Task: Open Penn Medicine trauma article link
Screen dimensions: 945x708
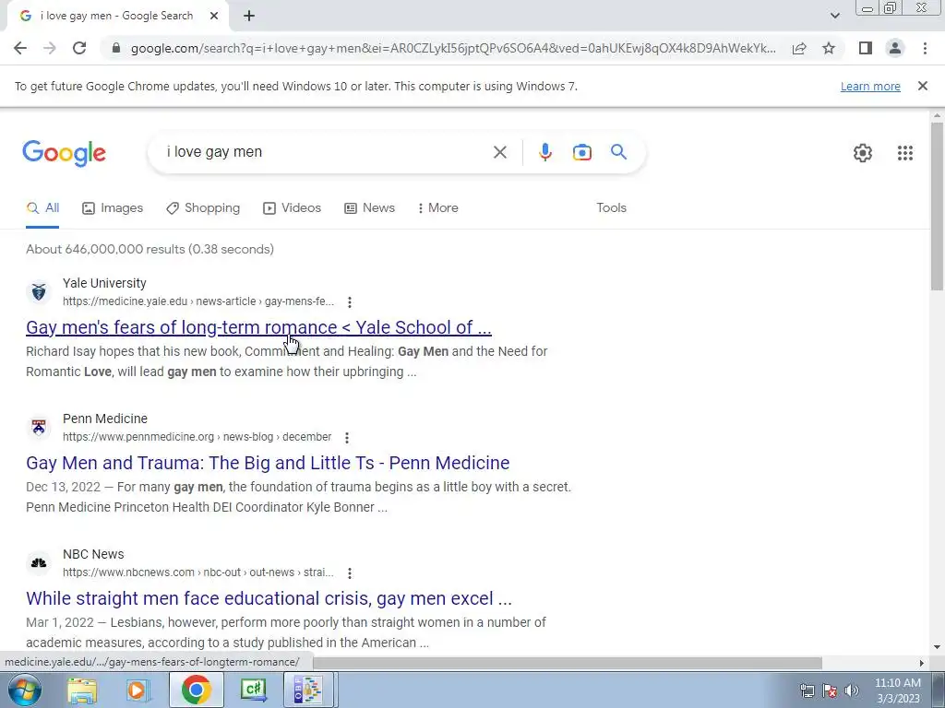Action: click(x=268, y=463)
